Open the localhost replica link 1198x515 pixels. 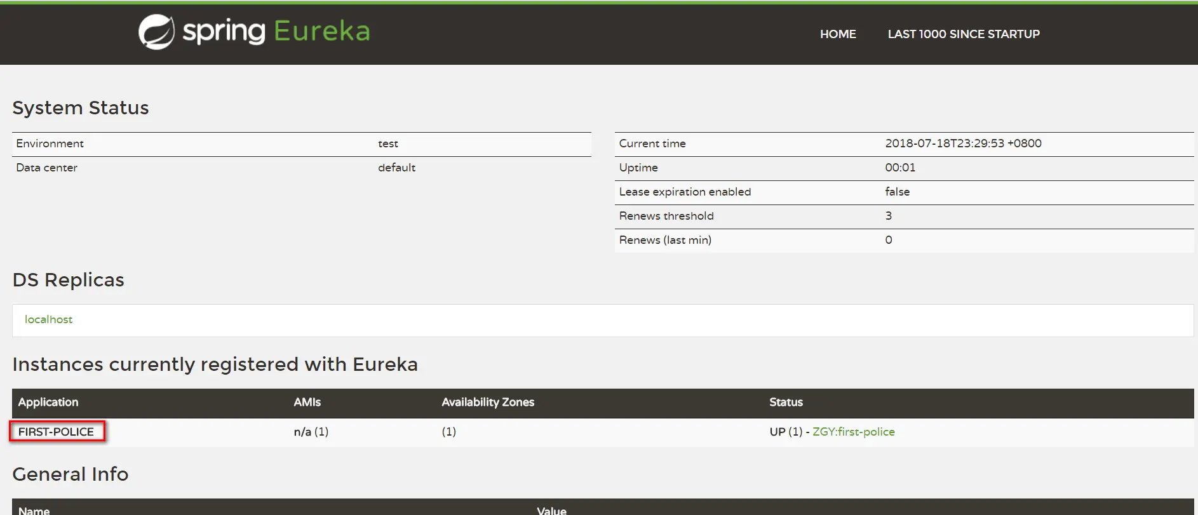48,319
